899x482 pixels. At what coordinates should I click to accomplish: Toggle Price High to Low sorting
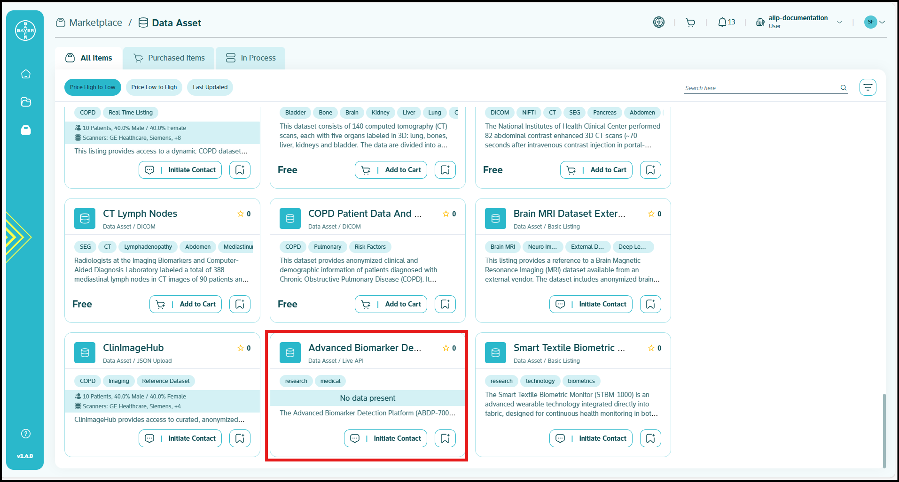[x=93, y=87]
